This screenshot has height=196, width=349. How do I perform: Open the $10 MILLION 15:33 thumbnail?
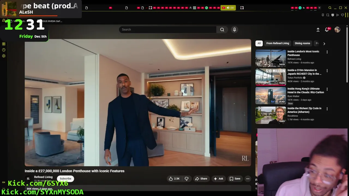pyautogui.click(x=271, y=77)
